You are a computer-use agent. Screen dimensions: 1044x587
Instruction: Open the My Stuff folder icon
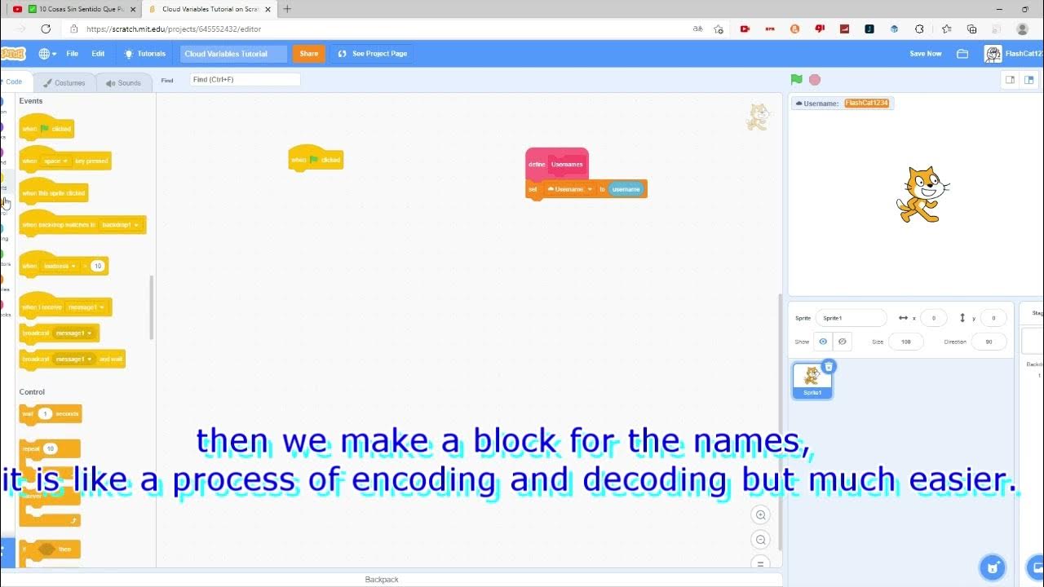click(x=962, y=54)
